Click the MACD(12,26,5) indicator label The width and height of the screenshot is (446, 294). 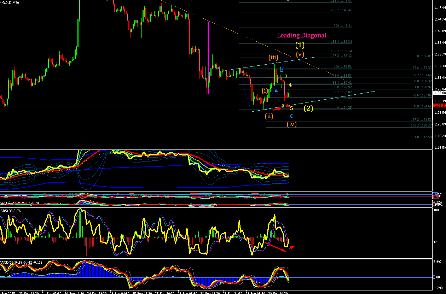pyautogui.click(x=21, y=262)
